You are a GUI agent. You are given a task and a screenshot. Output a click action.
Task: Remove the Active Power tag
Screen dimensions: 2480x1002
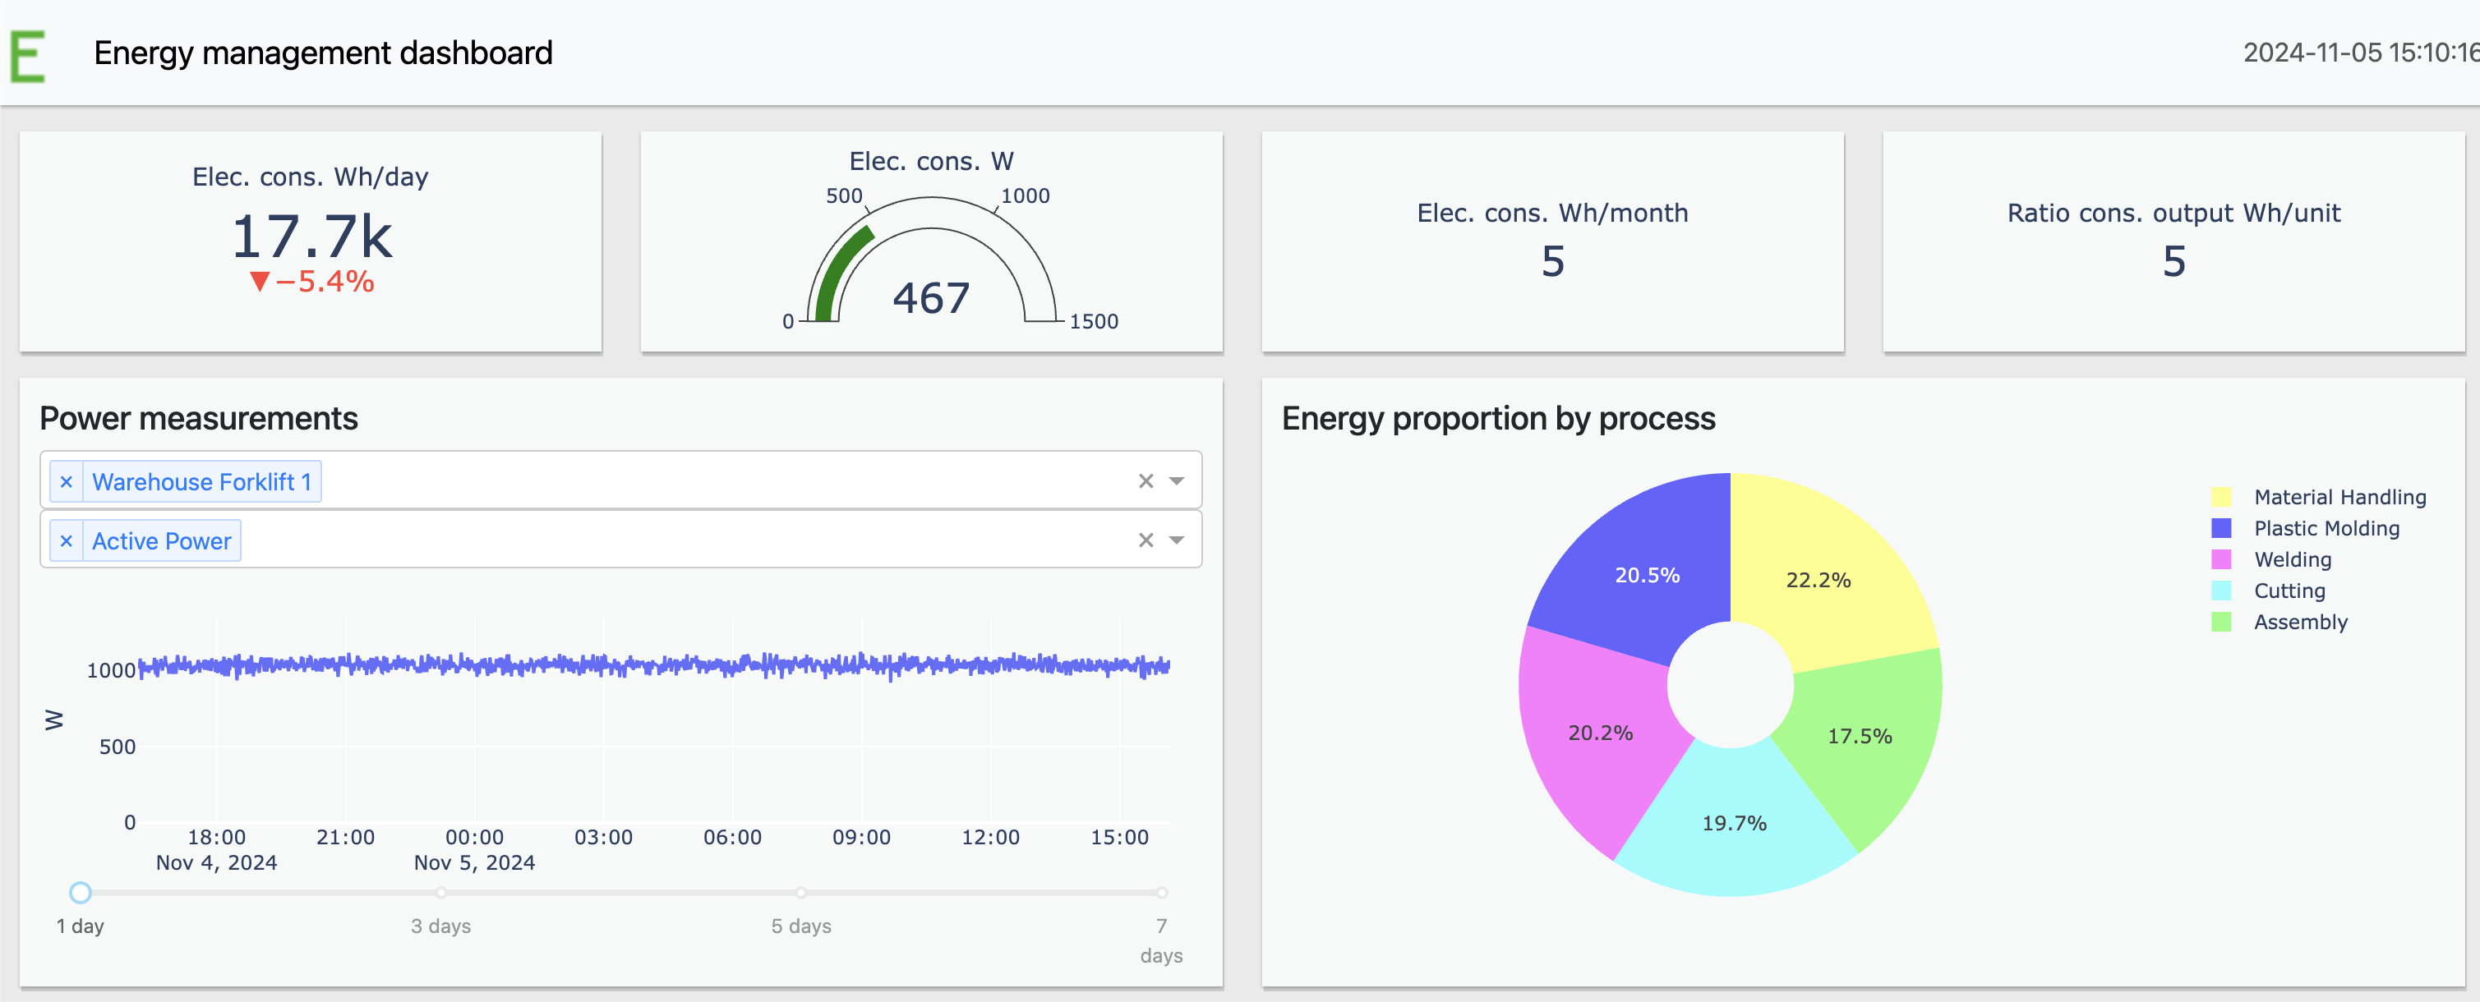[67, 541]
